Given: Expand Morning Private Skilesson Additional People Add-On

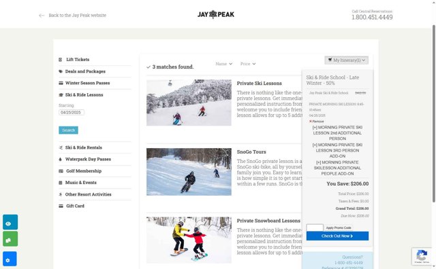Looking at the screenshot, I should [x=337, y=168].
